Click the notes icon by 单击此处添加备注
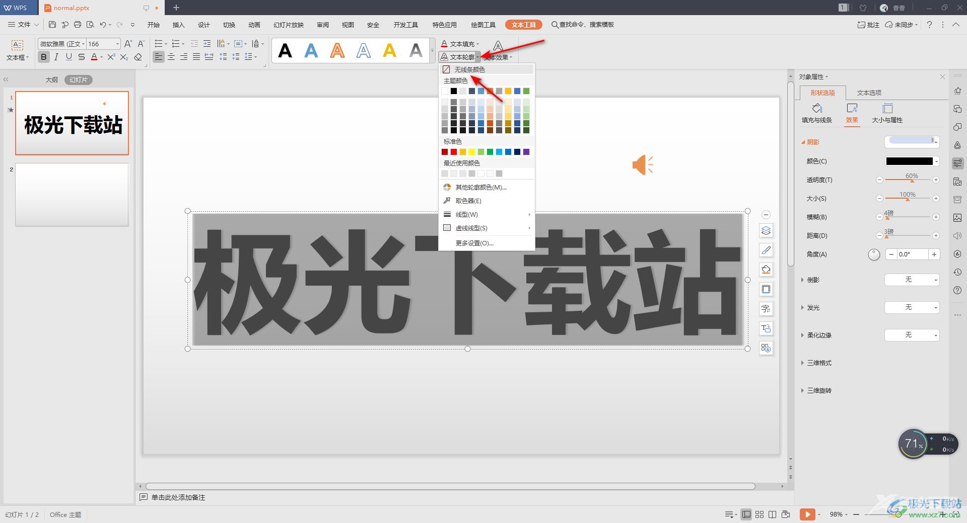This screenshot has height=523, width=967. tap(144, 497)
